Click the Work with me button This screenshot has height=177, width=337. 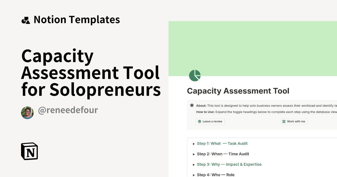coord(294,121)
